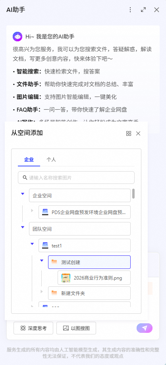
Task: Close the AI助手 panel
Action: 157,10
